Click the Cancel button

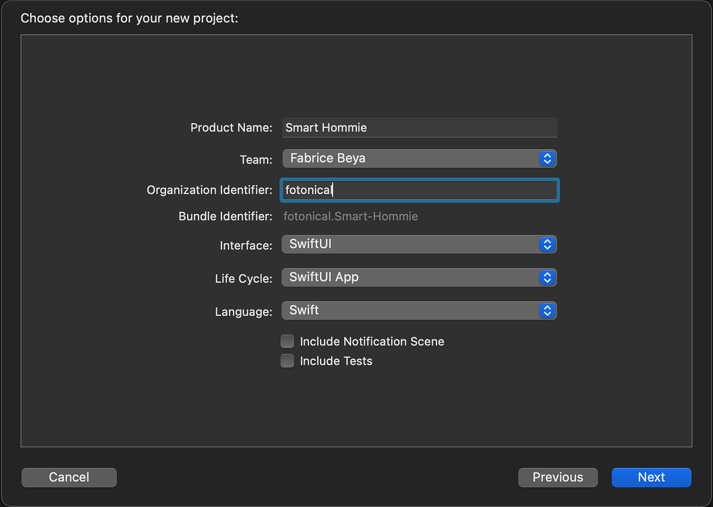click(69, 477)
